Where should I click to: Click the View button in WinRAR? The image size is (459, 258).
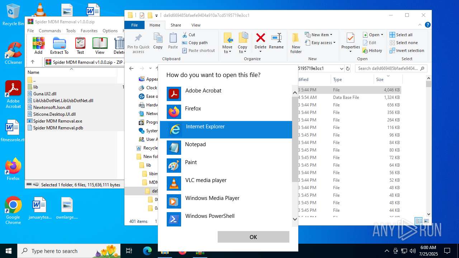tap(100, 46)
